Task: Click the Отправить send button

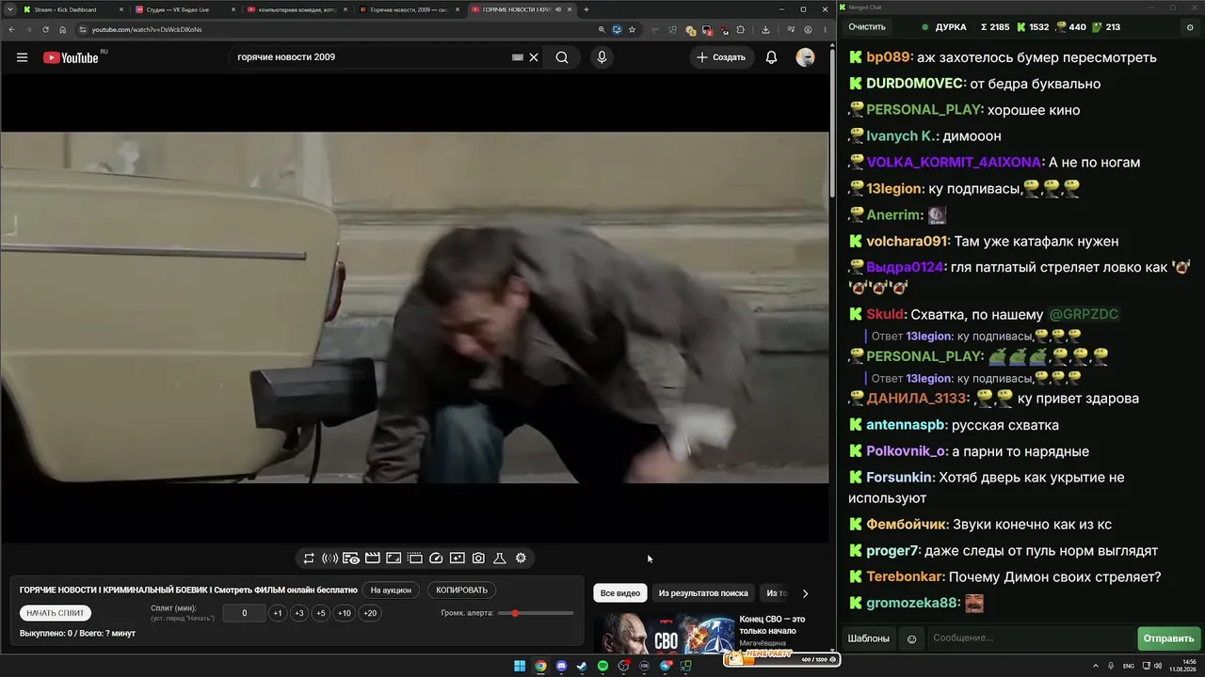Action: tap(1168, 638)
